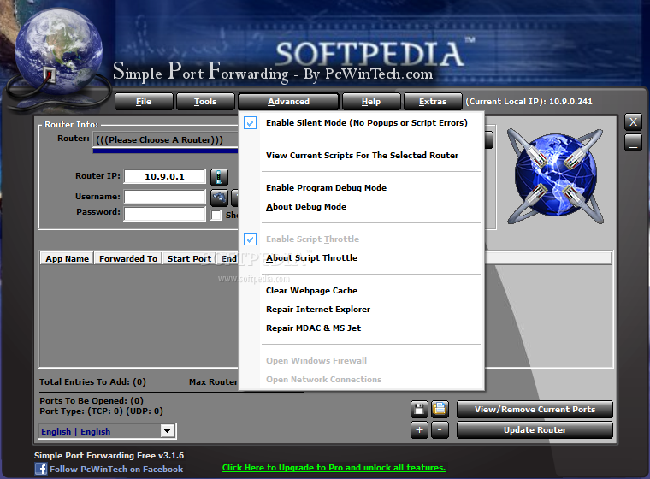Click the Start Port column header
Image resolution: width=650 pixels, height=479 pixels.
(189, 259)
